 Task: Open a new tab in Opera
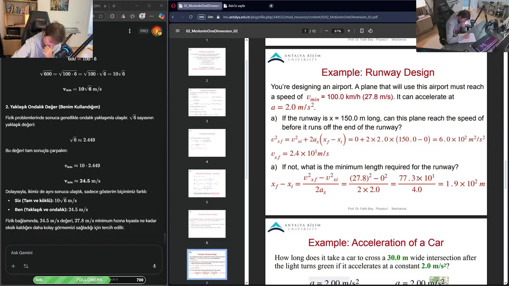click(271, 6)
